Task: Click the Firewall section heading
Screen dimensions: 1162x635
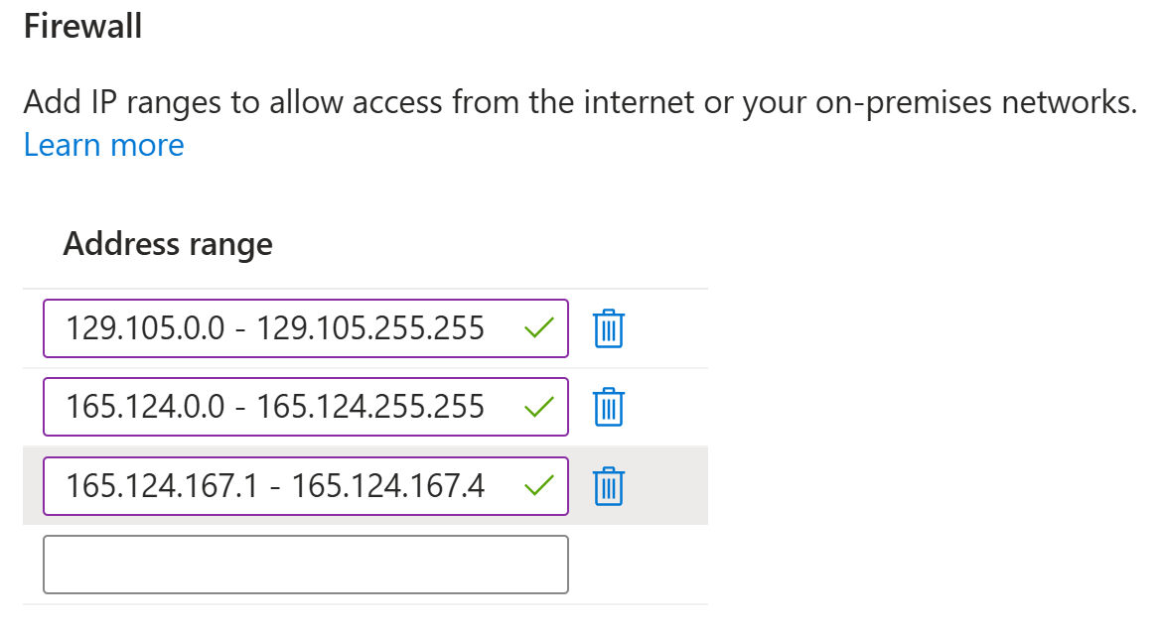Action: pos(82,27)
